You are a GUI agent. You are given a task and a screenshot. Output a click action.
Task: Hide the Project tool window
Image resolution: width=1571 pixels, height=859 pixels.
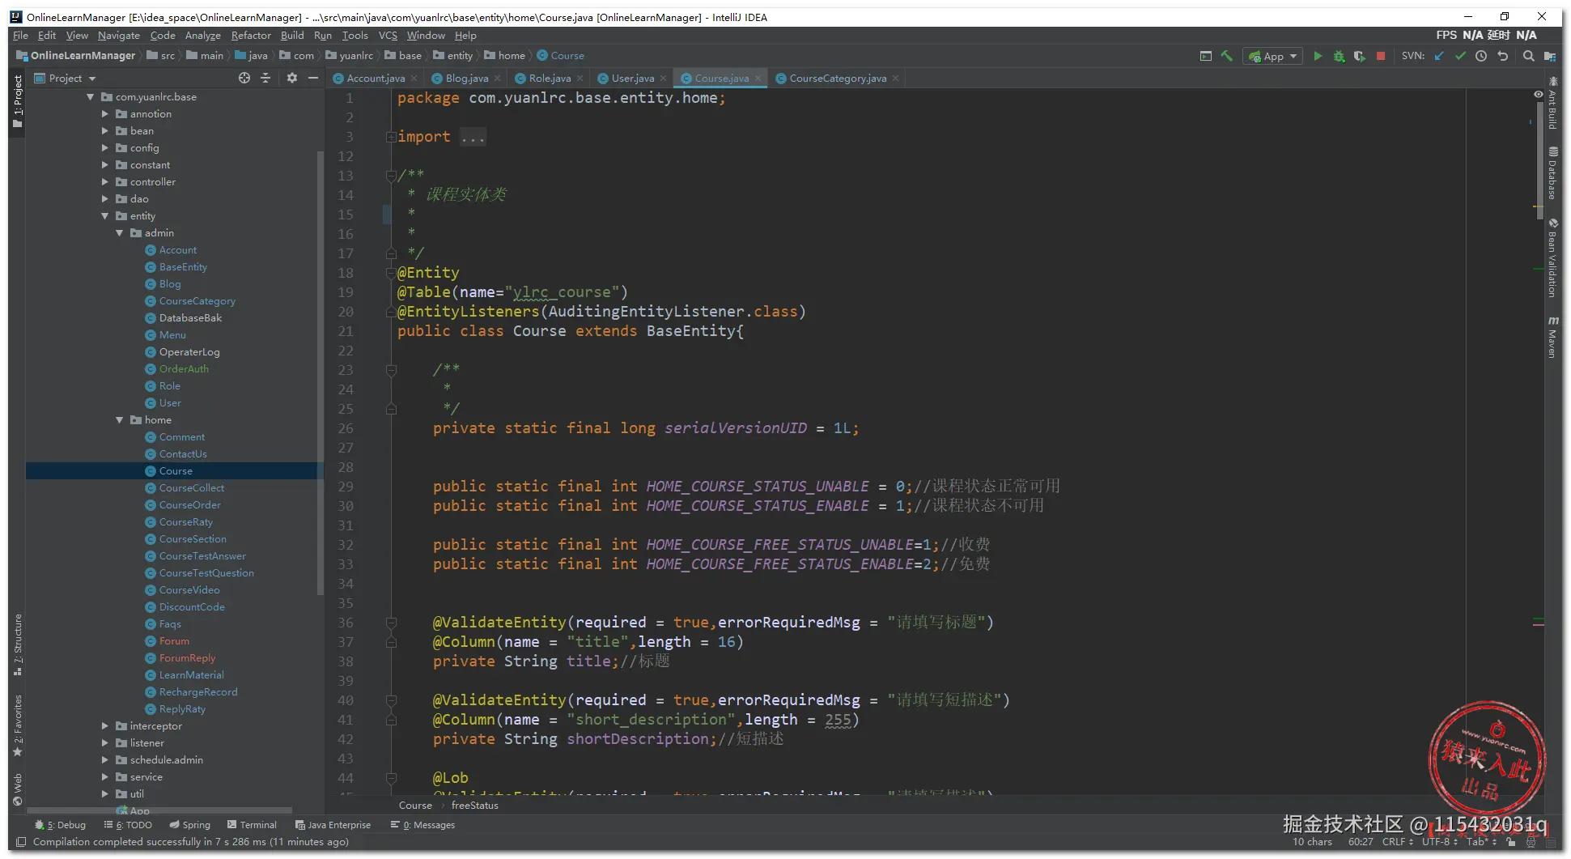point(313,78)
